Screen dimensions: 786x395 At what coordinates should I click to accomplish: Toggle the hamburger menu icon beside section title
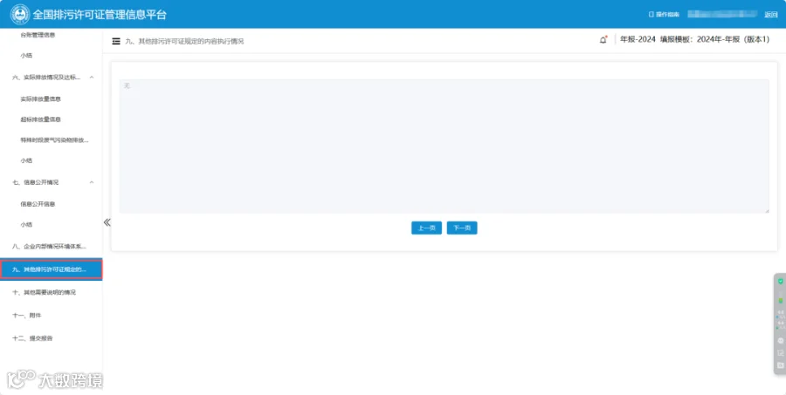pos(116,41)
